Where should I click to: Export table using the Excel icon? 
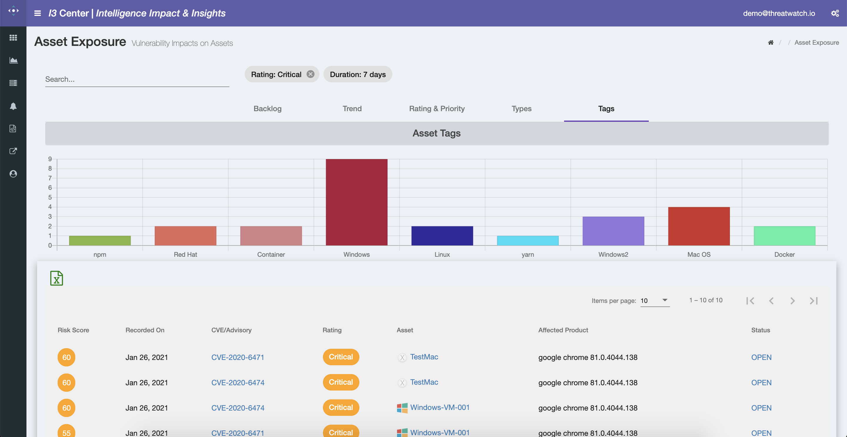click(57, 278)
